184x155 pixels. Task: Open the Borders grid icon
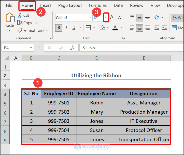88,28
